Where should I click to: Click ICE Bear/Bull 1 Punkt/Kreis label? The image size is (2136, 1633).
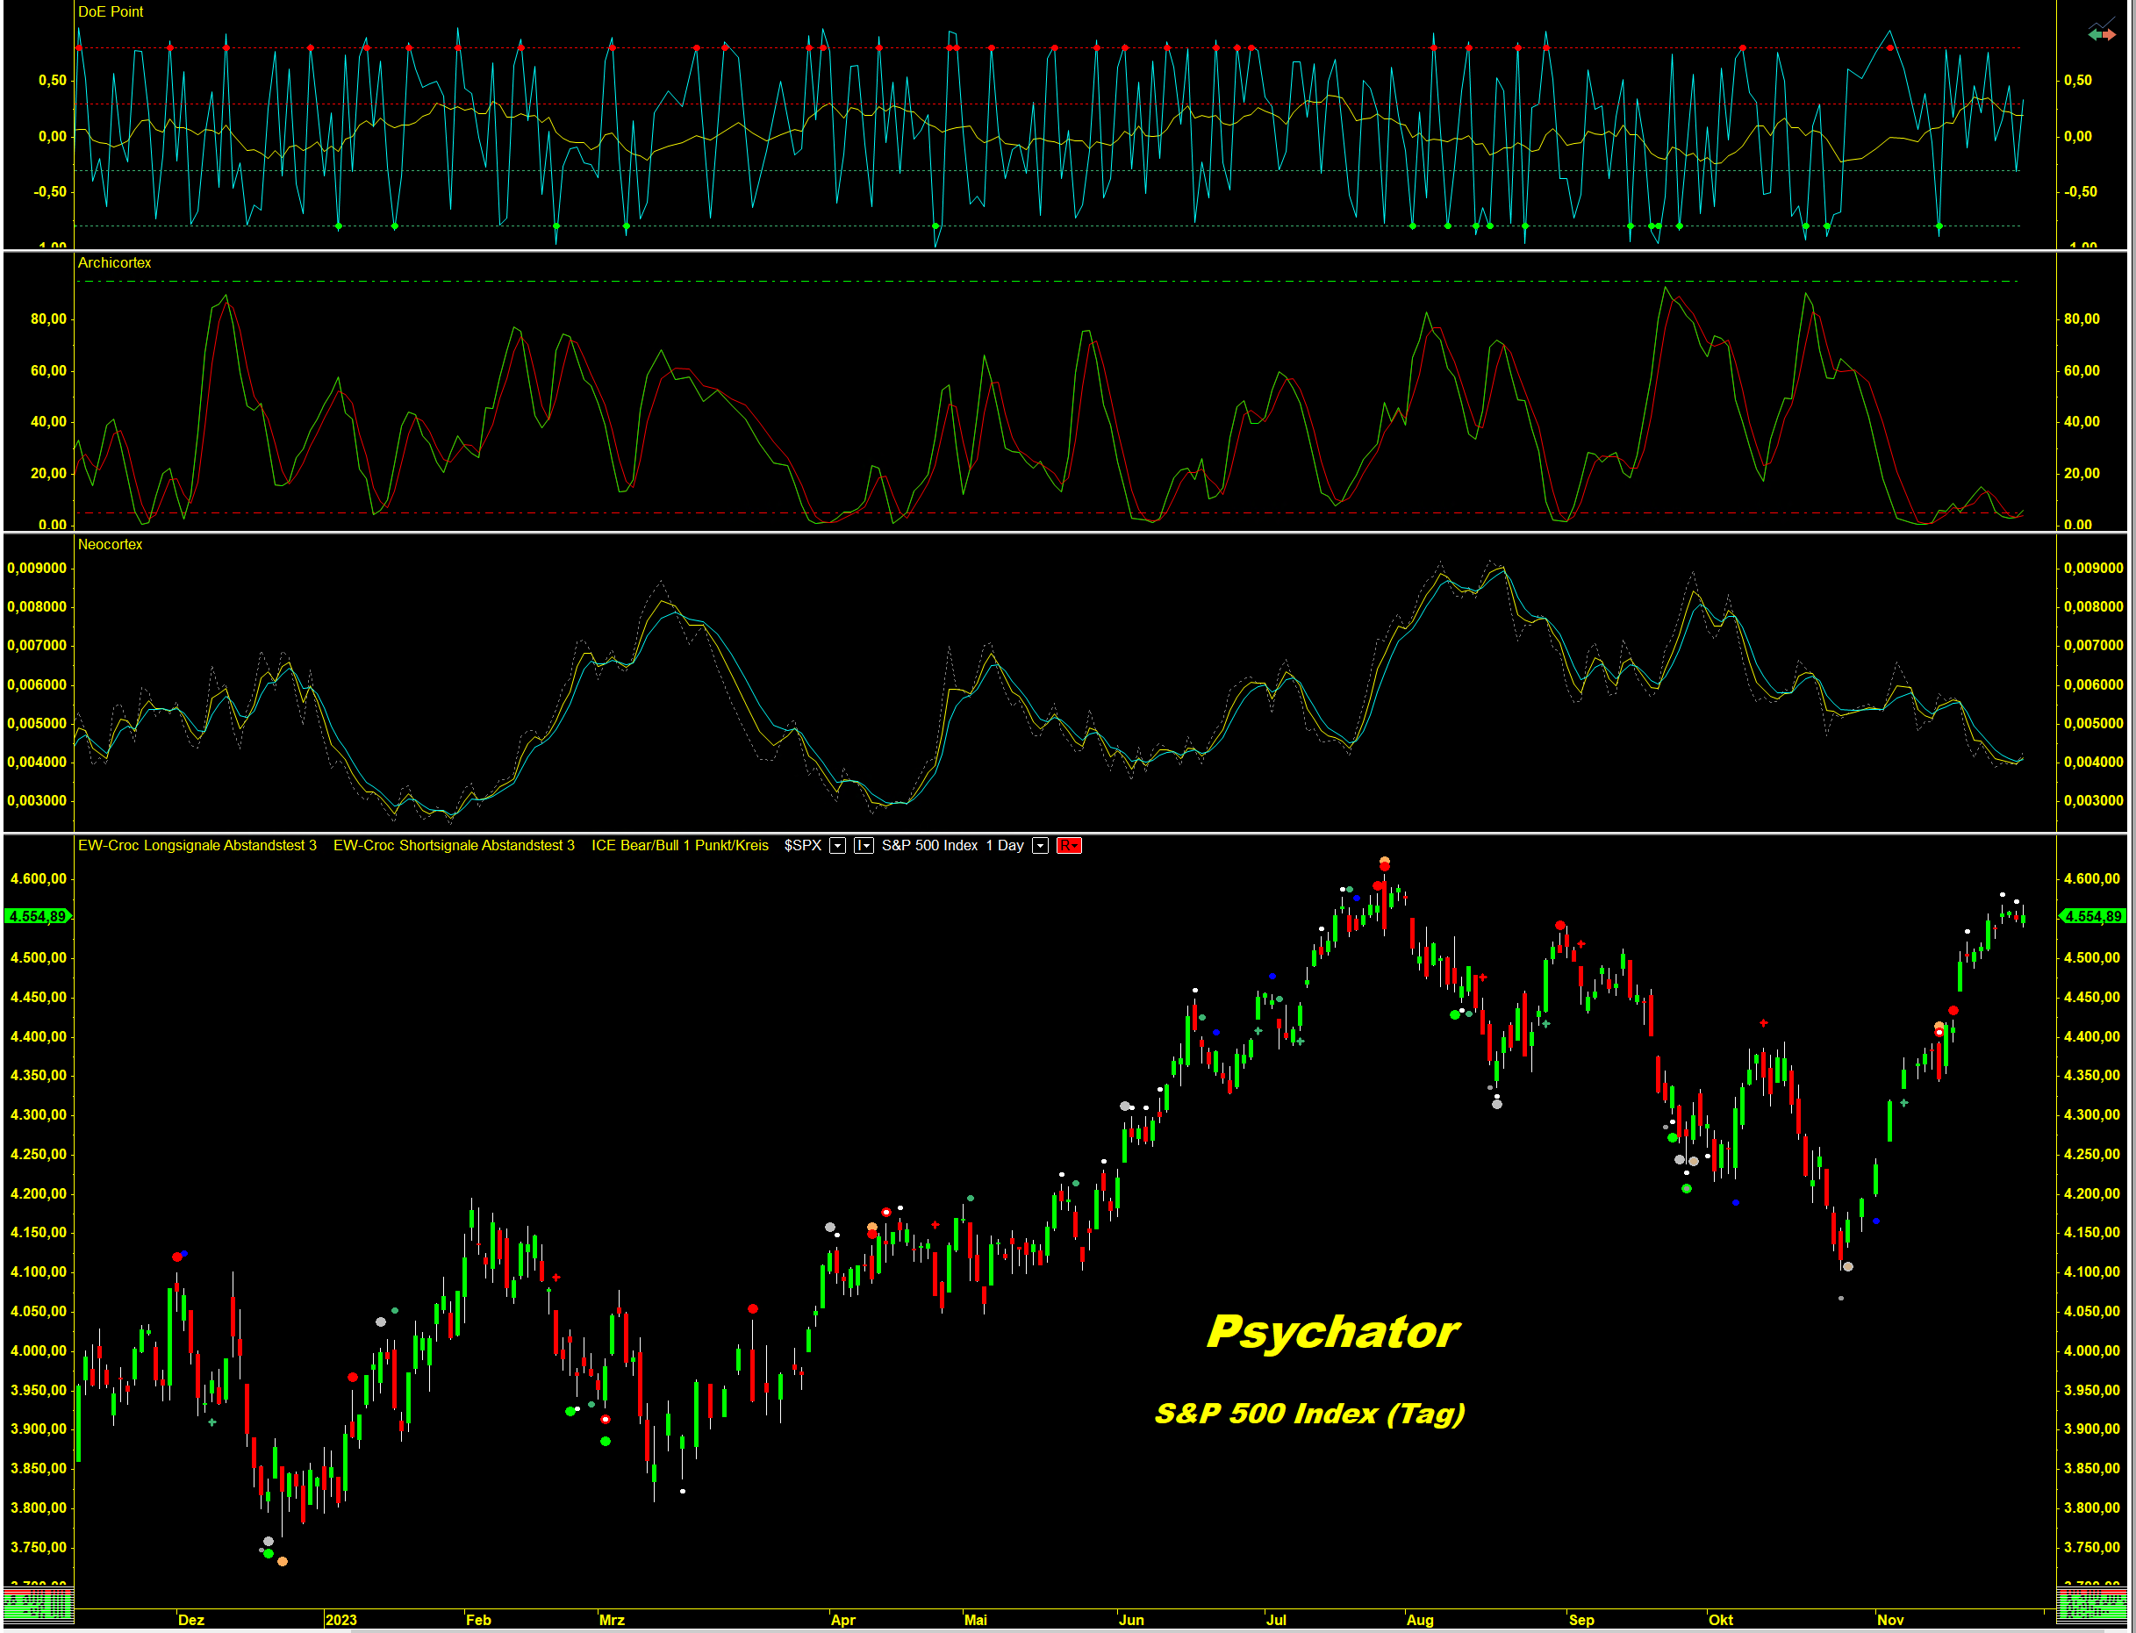(x=679, y=846)
